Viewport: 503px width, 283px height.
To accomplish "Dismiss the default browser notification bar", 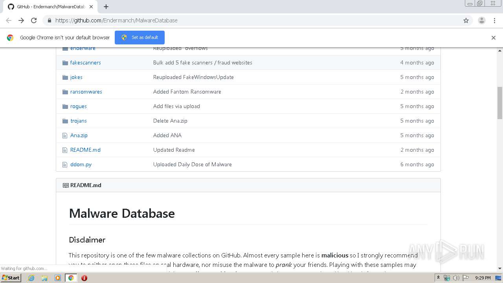I will click(494, 38).
